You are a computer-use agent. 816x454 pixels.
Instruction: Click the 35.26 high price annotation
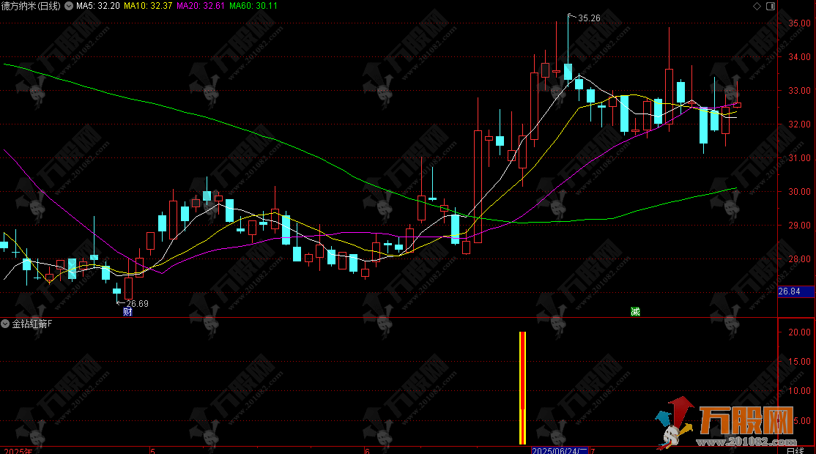(589, 18)
